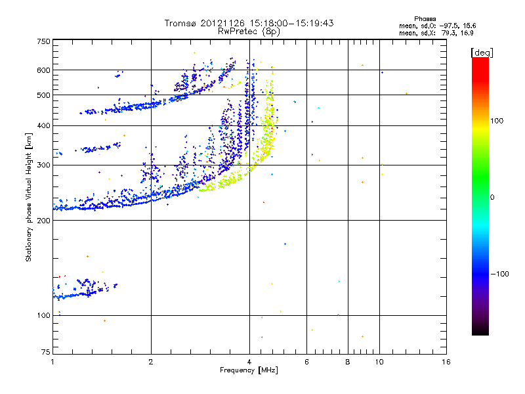Image resolution: width=525 pixels, height=394 pixels.
Task: Click 'Stationary phase Virtual Height [km]' axis label
Action: point(29,198)
